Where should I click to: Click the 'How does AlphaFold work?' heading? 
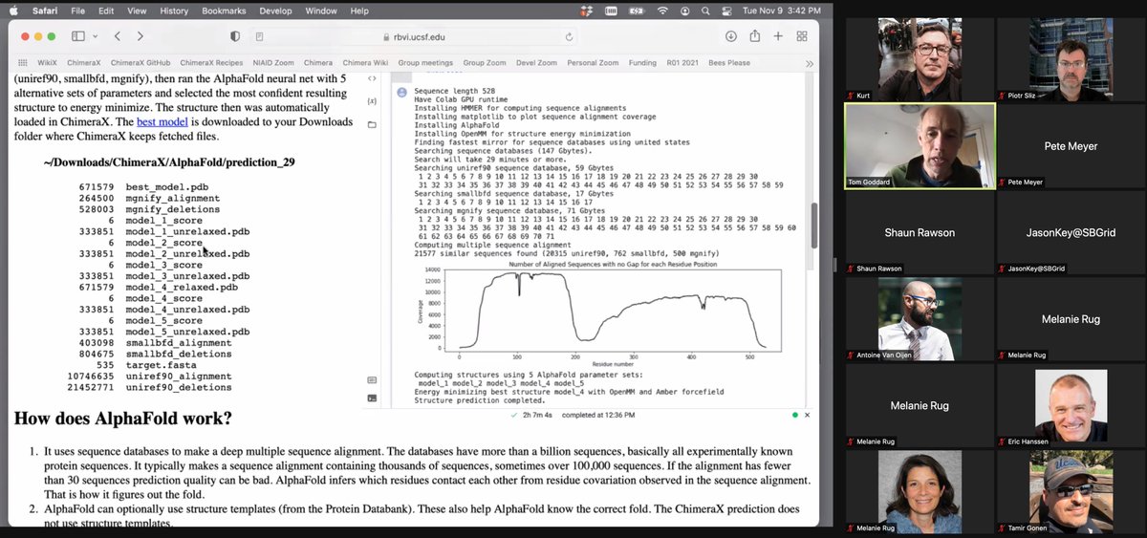(122, 419)
